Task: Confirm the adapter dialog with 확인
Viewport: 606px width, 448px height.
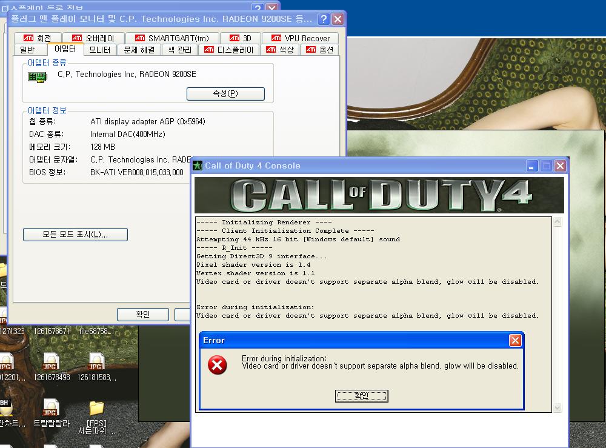Action: (143, 314)
